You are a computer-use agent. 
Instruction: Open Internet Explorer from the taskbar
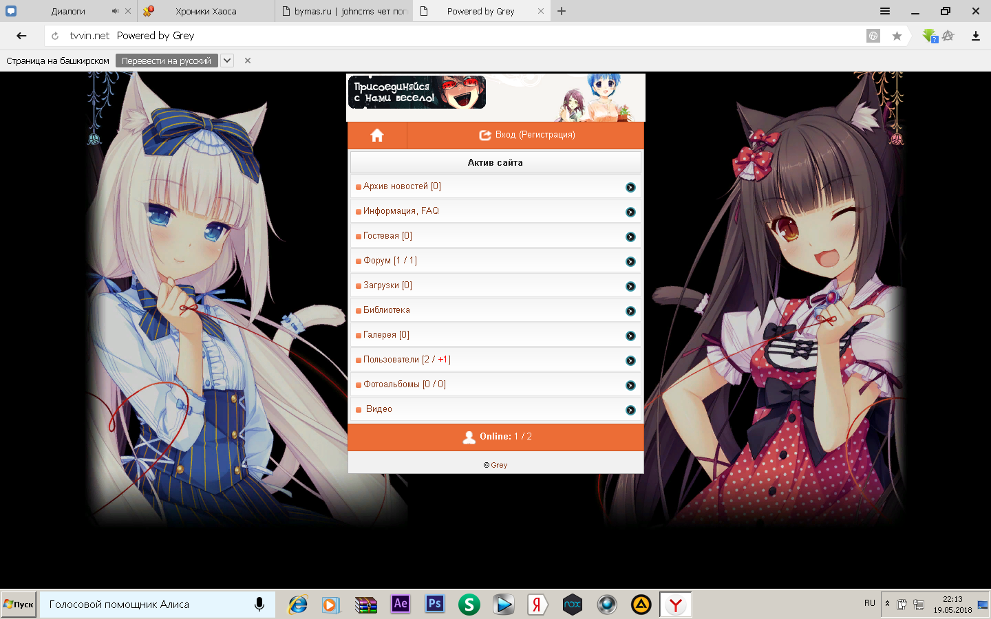297,605
